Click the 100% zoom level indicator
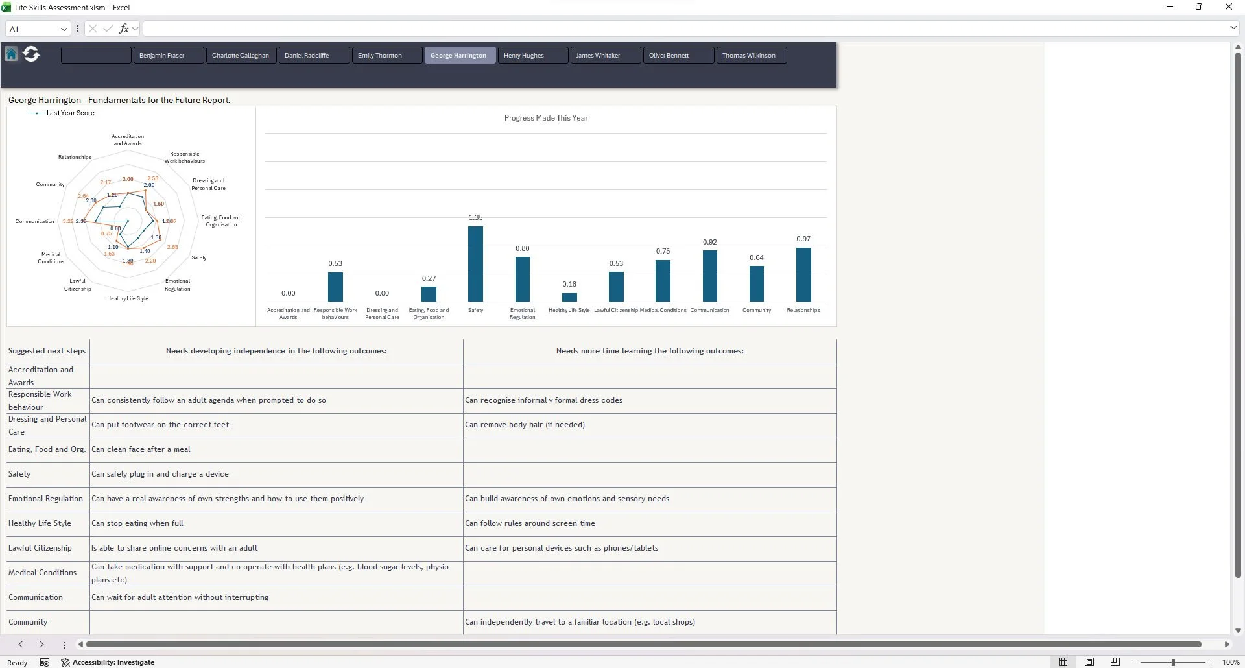Viewport: 1245px width, 668px height. [1231, 662]
